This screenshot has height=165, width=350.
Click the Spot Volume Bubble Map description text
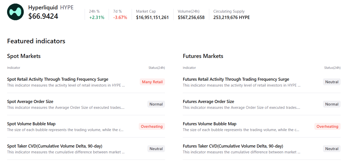click(65, 130)
